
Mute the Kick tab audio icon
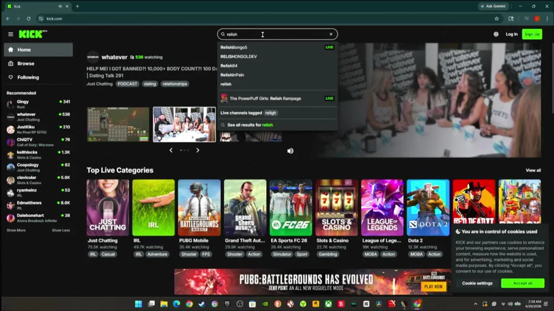tap(60, 6)
